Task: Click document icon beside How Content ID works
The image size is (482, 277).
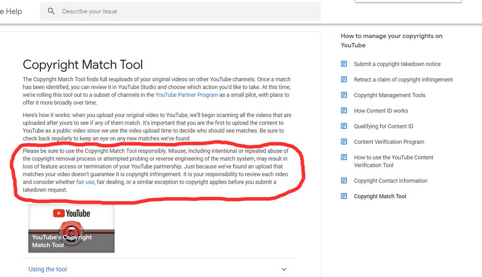Action: [x=344, y=110]
